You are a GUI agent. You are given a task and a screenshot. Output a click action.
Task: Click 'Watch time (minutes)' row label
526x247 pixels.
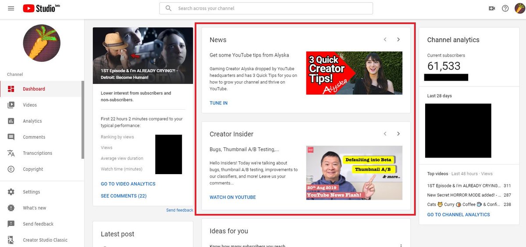(x=121, y=169)
